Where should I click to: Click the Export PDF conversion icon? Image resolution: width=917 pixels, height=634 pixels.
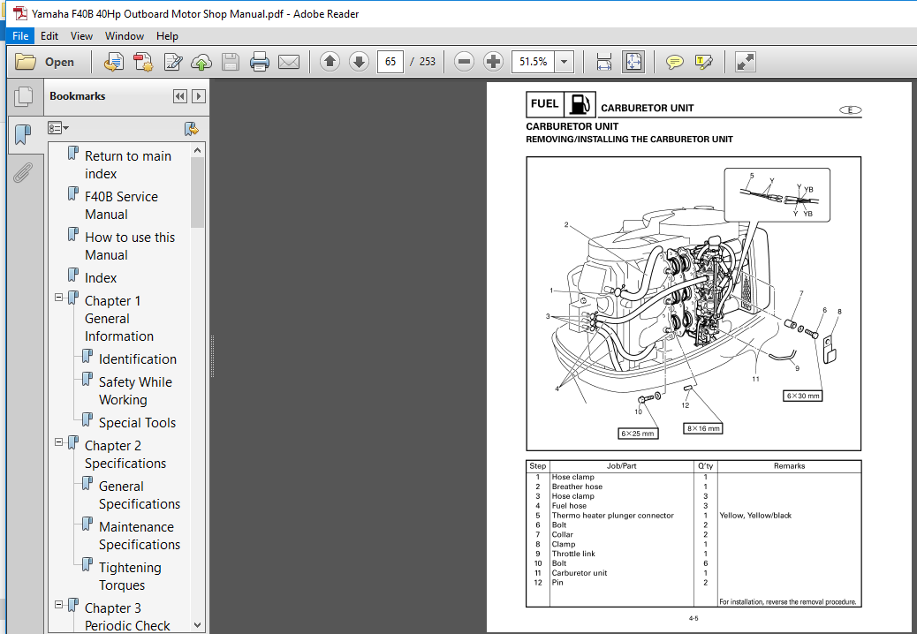[x=113, y=61]
